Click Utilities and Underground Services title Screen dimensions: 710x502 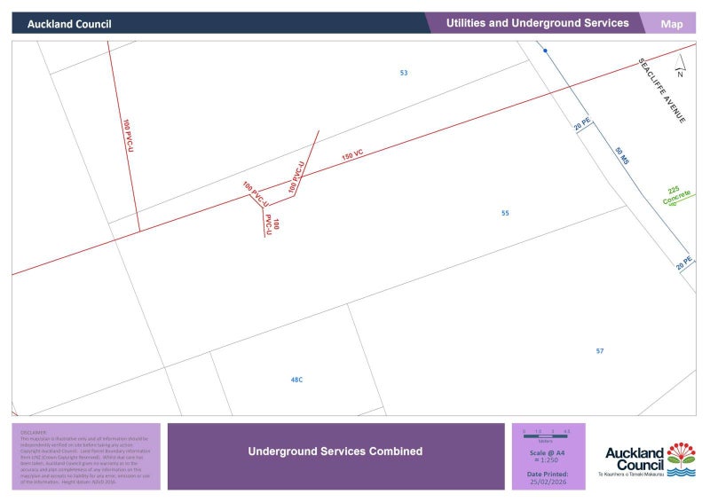537,23
